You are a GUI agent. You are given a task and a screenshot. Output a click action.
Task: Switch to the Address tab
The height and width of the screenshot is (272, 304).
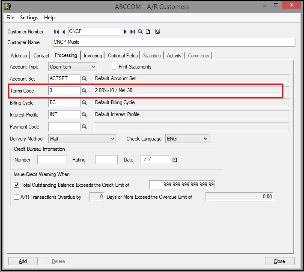click(18, 56)
